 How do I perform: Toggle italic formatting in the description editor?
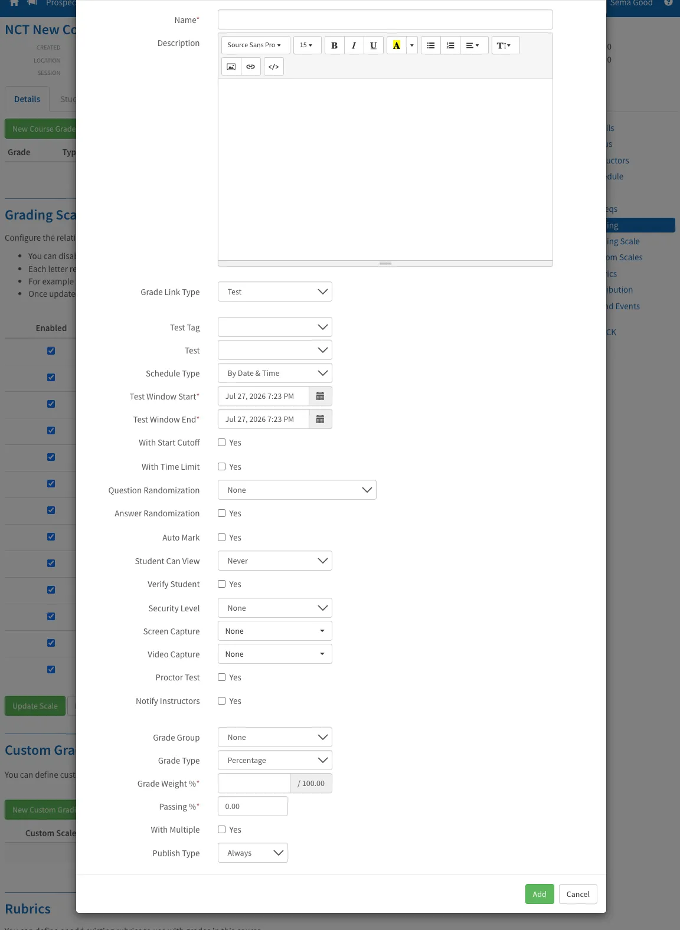(354, 45)
